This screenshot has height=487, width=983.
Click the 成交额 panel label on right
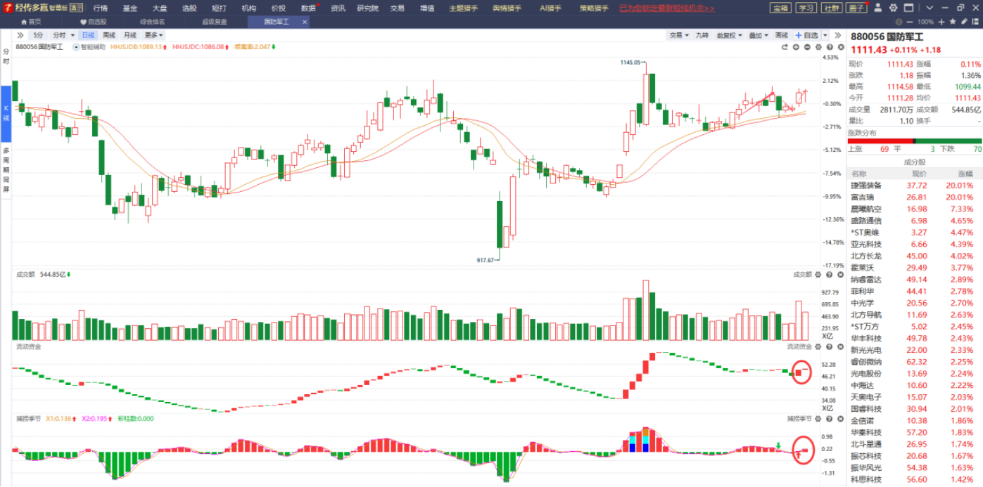[801, 275]
